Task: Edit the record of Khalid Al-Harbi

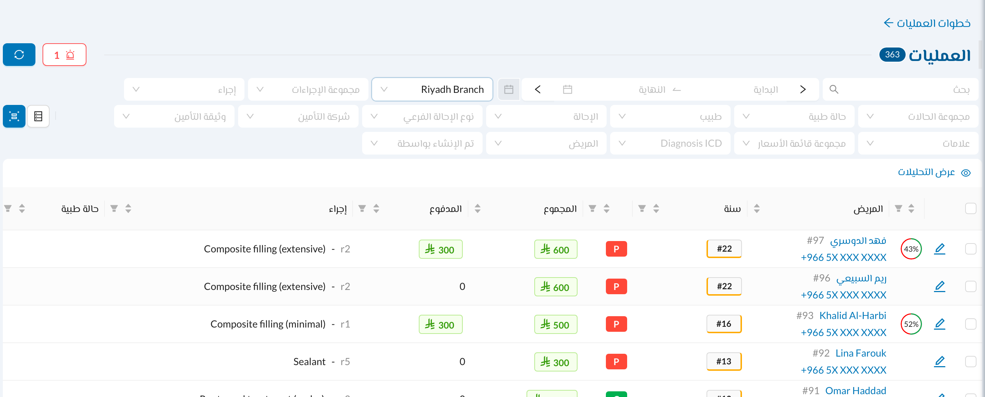Action: point(940,324)
